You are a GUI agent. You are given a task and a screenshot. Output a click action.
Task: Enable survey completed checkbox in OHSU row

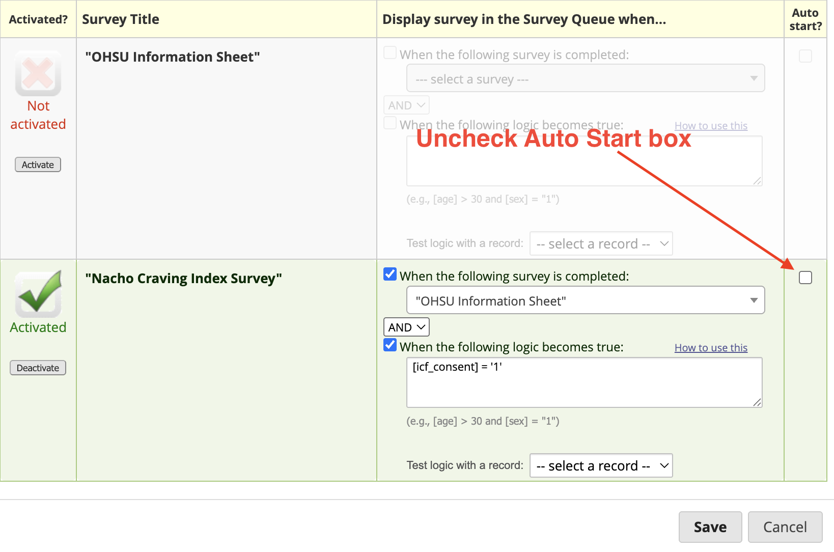pos(390,53)
